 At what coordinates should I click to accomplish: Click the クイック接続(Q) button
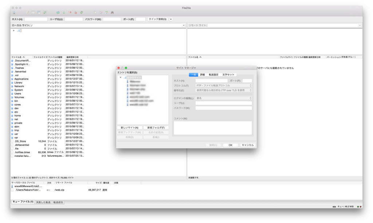(158, 19)
